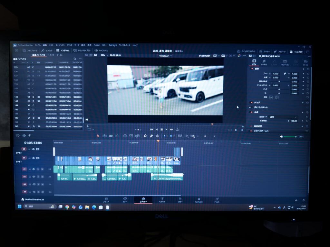This screenshot has height=247, width=330.
Task: Mute audio track A1
Action: coord(42,169)
